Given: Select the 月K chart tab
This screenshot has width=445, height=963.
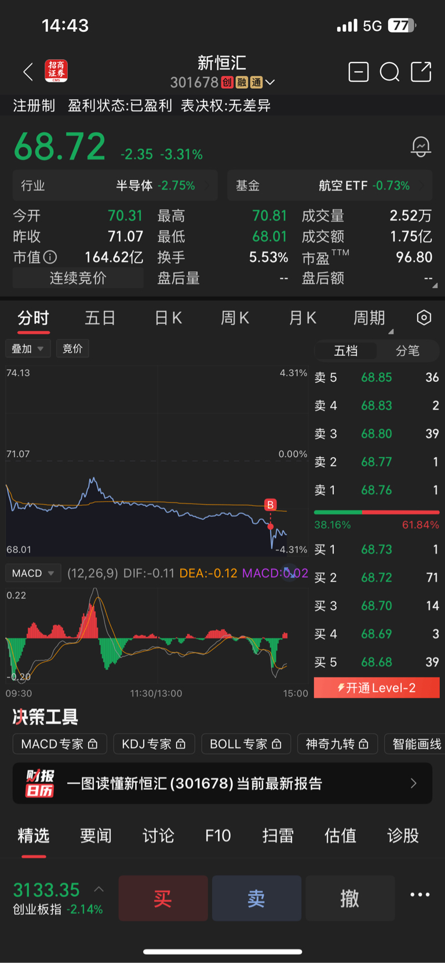Looking at the screenshot, I should point(302,318).
